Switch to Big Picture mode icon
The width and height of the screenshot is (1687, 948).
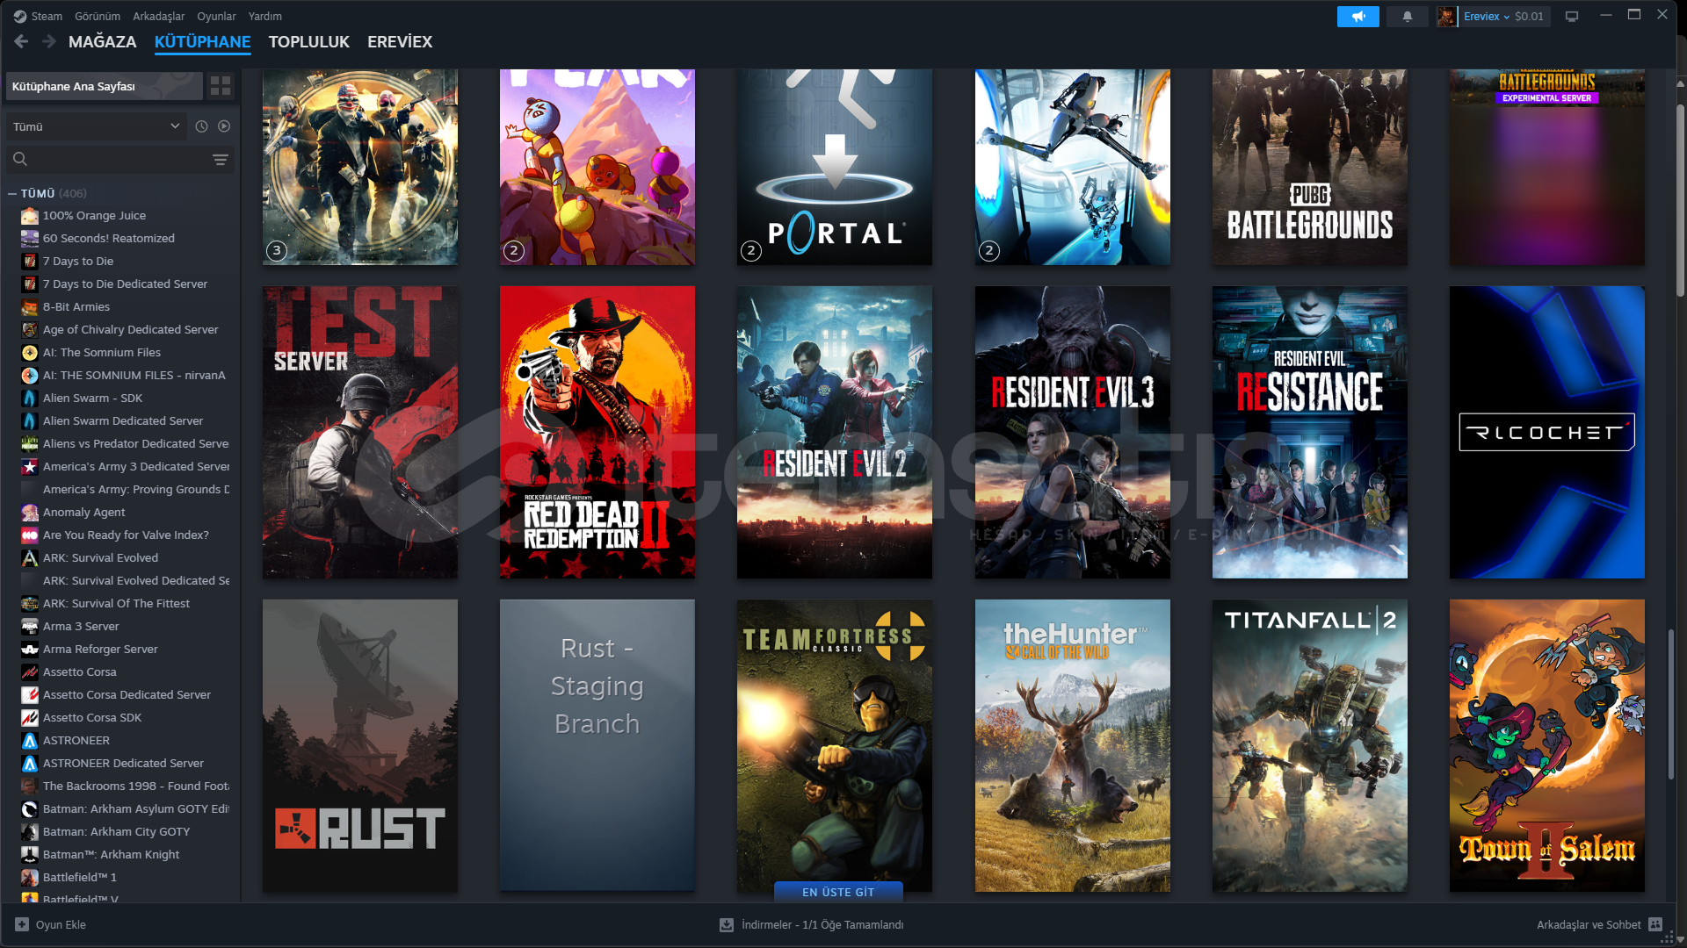coord(1572,17)
